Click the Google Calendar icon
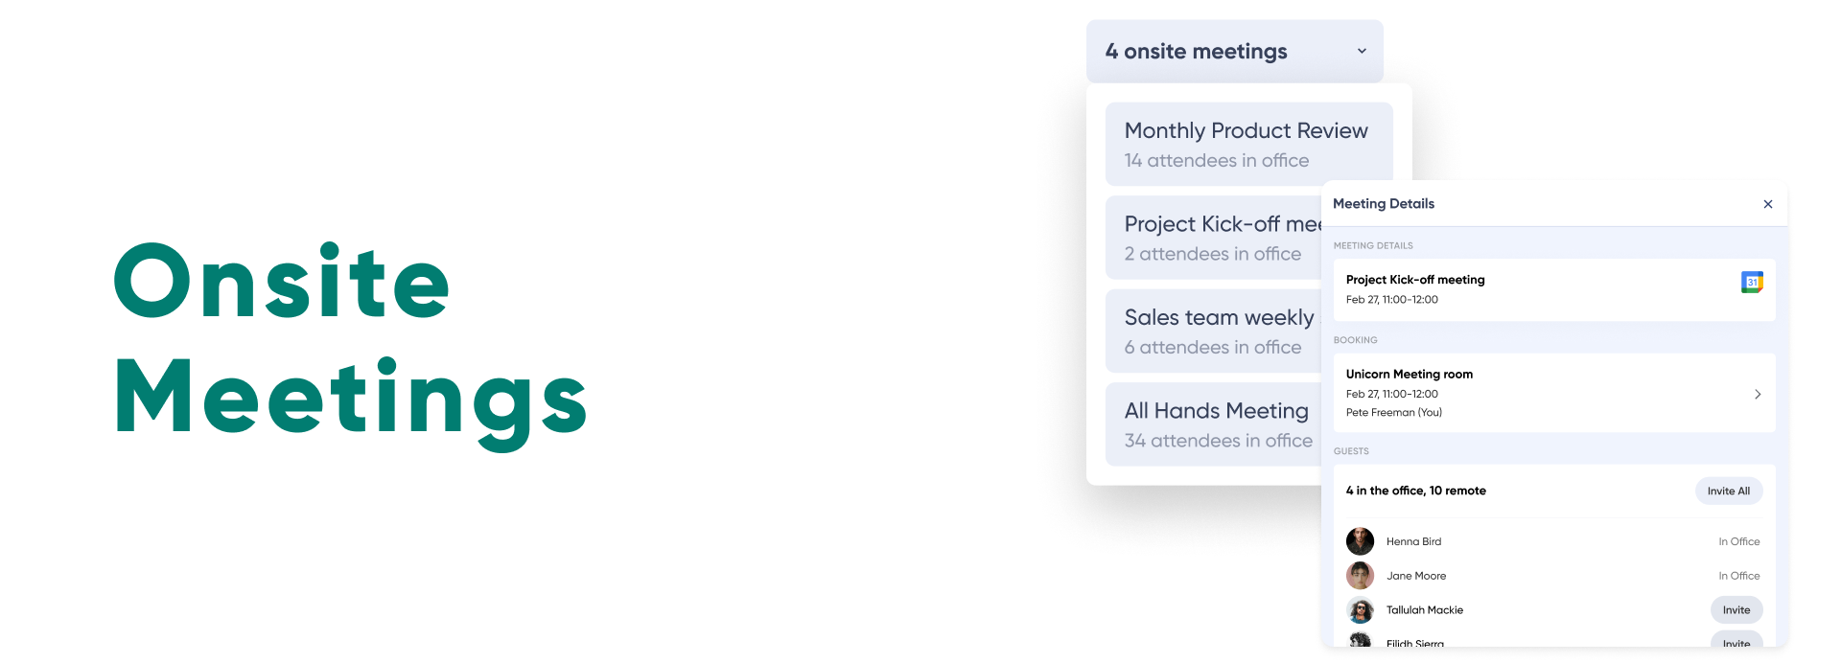 coord(1752,282)
